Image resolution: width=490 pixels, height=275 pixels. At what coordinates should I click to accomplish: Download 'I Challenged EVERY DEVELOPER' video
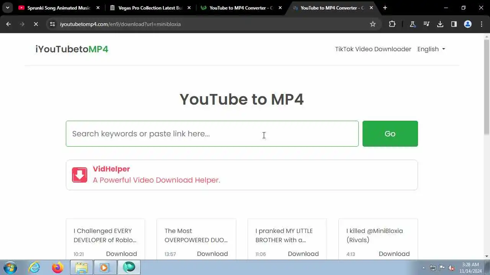pyautogui.click(x=121, y=254)
